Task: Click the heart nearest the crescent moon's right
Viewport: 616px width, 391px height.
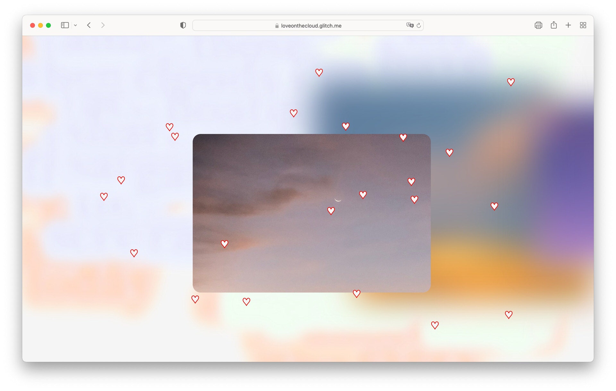Action: pyautogui.click(x=363, y=195)
